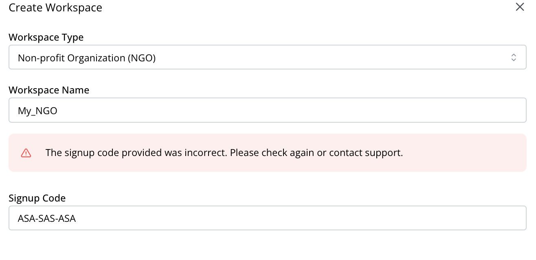Click the error message about incorrect signup code
This screenshot has width=536, height=260.
224,152
